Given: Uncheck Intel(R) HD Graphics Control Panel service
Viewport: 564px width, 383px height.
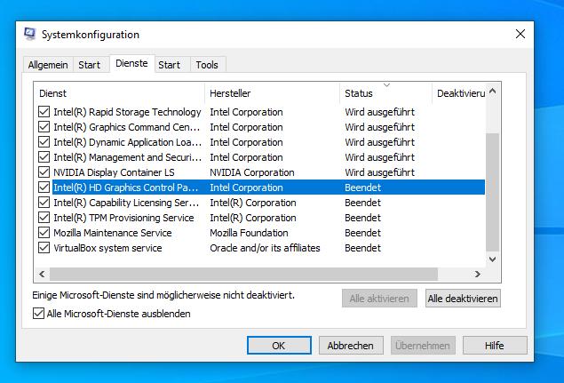Looking at the screenshot, I should coord(44,188).
